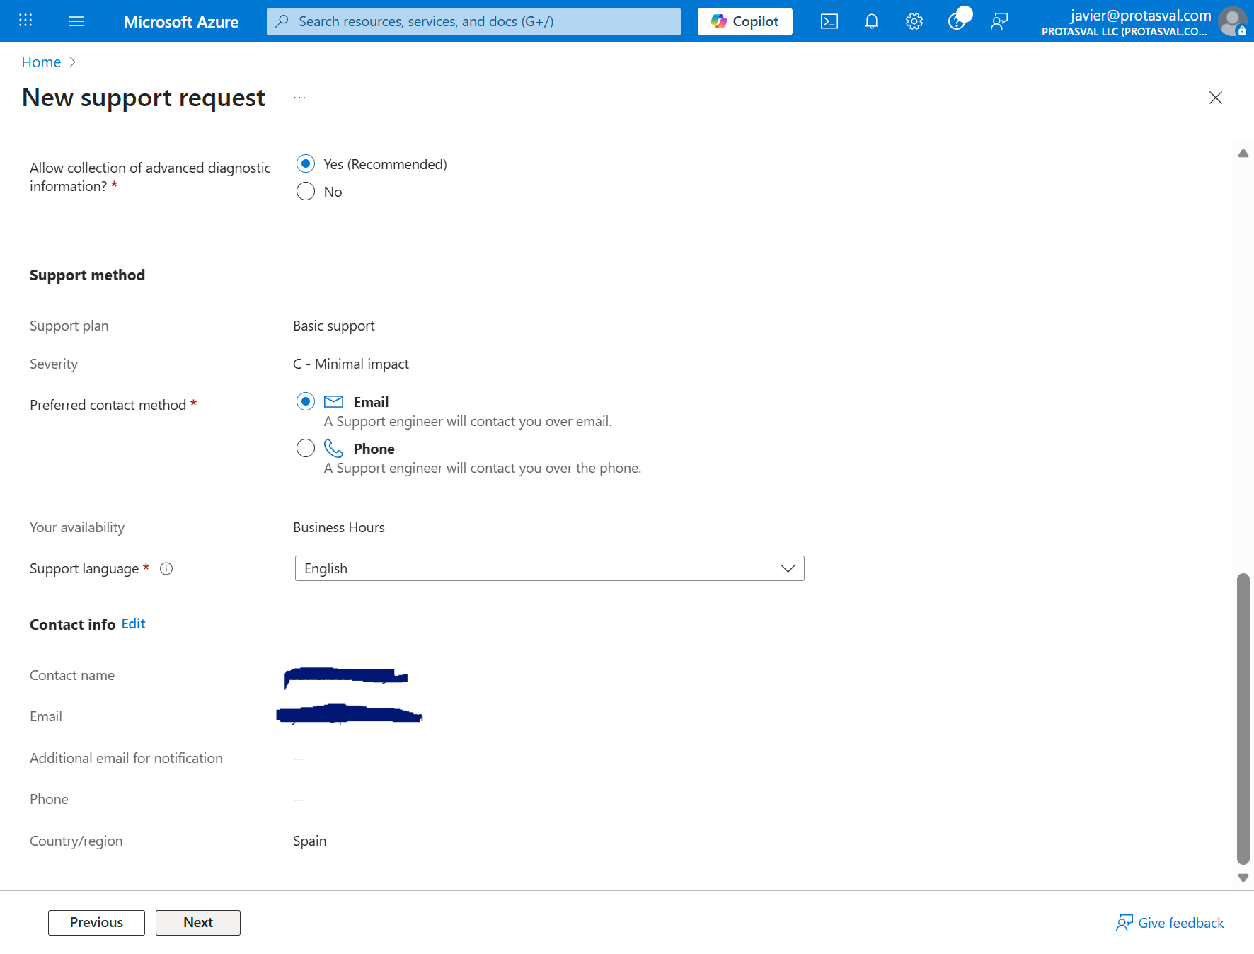This screenshot has width=1254, height=954.
Task: Close the New support request blade
Action: coord(1216,98)
